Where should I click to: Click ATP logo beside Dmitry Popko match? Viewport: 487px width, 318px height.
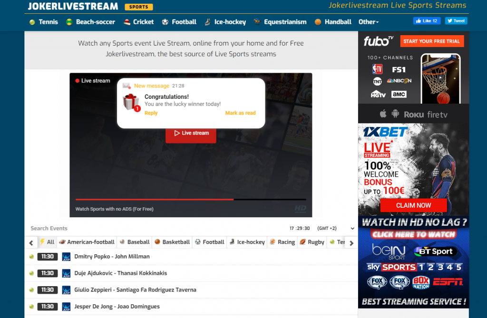pos(66,257)
